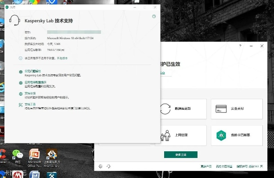
Task: Click the info icon beside the notice text
Action: tap(20, 58)
